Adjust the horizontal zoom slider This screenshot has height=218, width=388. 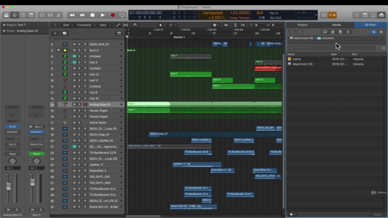pyautogui.click(x=274, y=25)
